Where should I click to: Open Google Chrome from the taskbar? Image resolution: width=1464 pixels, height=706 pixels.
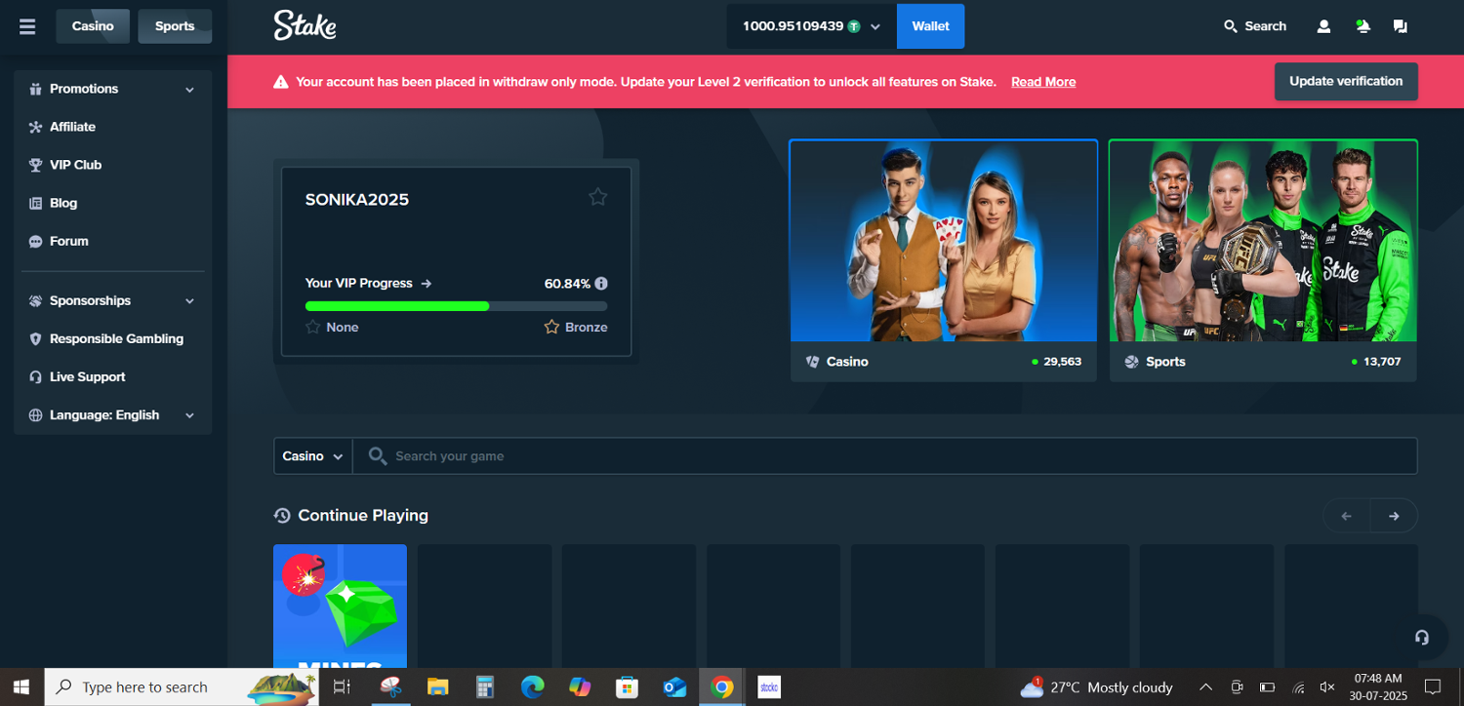tap(721, 687)
